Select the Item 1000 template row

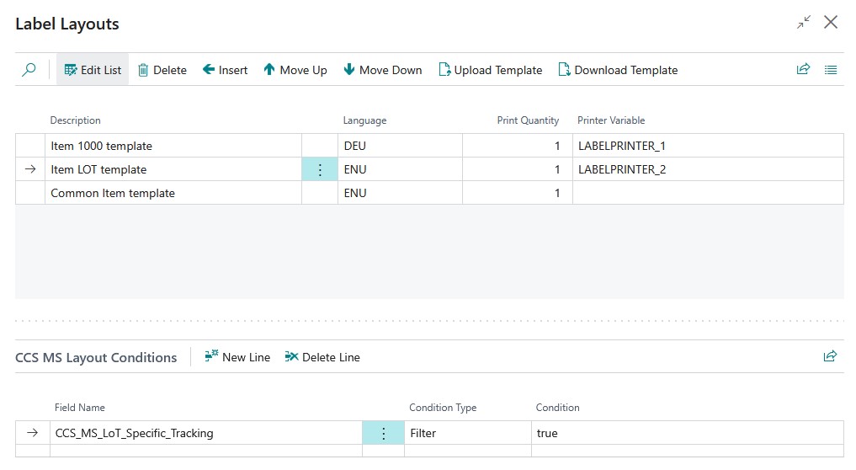click(x=101, y=146)
